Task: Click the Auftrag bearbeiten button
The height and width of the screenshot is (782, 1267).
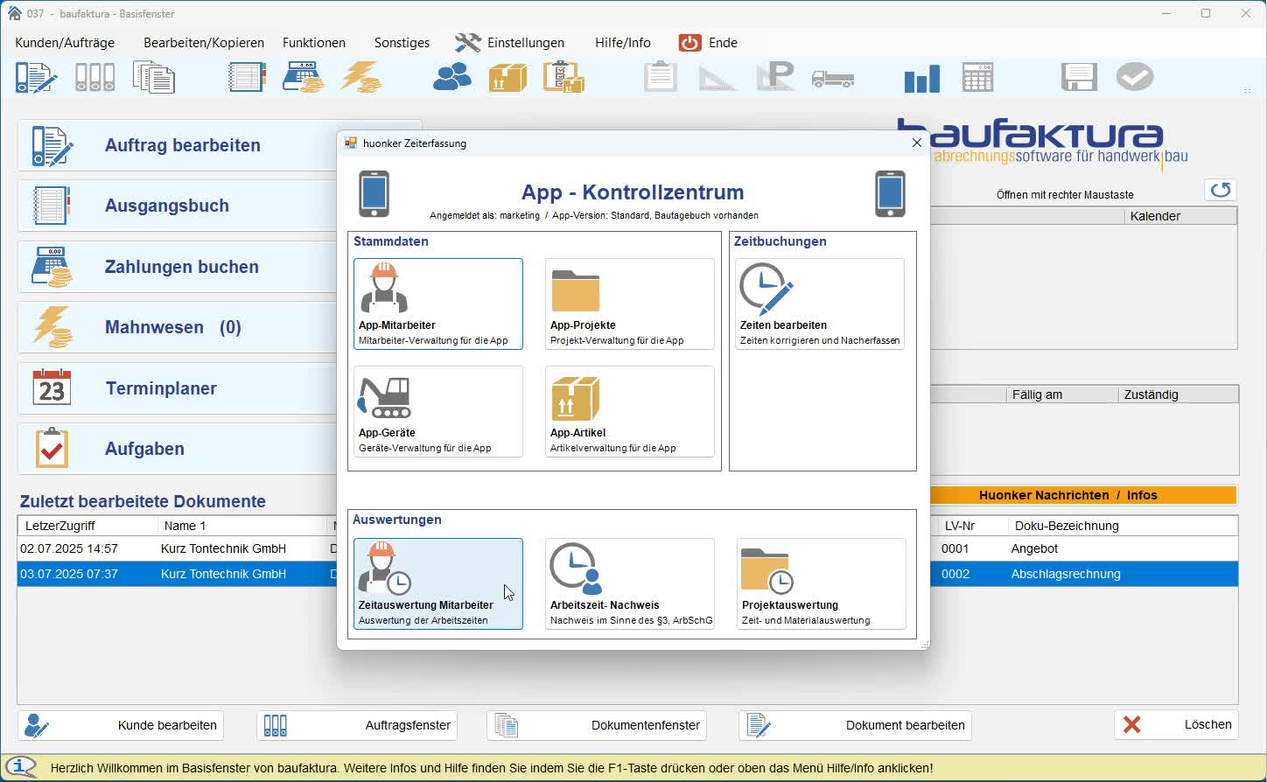Action: (x=182, y=145)
